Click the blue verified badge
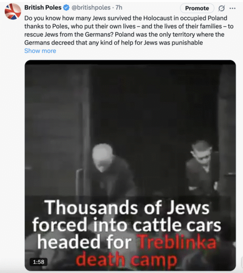Viewport: 243px width, 273px height. tap(66, 7)
